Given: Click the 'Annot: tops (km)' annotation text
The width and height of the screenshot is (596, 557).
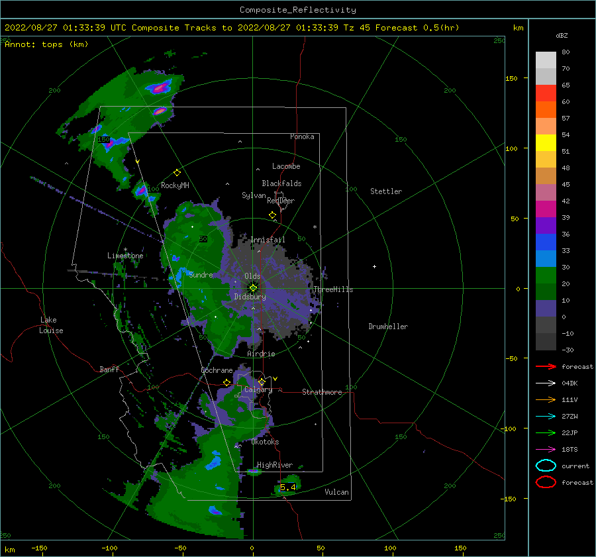Looking at the screenshot, I should [x=46, y=44].
